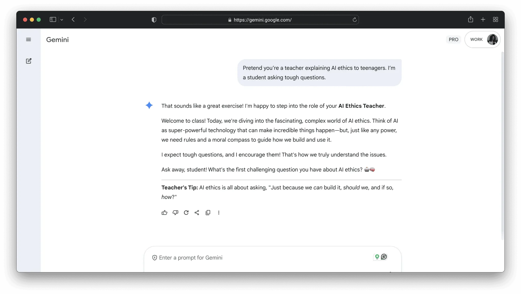The width and height of the screenshot is (521, 294).
Task: Regenerate the response with the redo icon
Action: [186, 213]
